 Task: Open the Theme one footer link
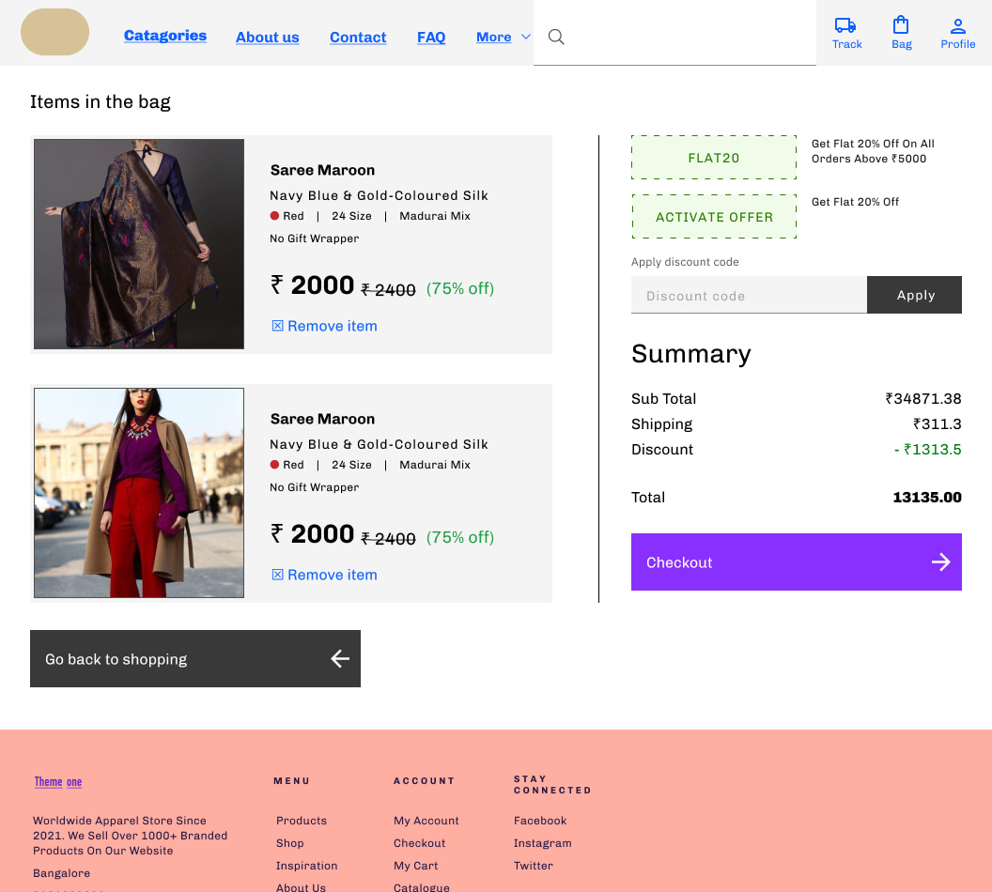tap(57, 782)
